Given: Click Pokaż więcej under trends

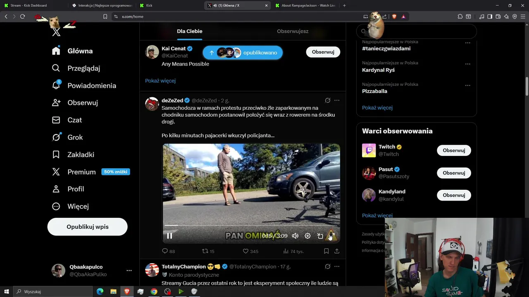Looking at the screenshot, I should pyautogui.click(x=377, y=108).
